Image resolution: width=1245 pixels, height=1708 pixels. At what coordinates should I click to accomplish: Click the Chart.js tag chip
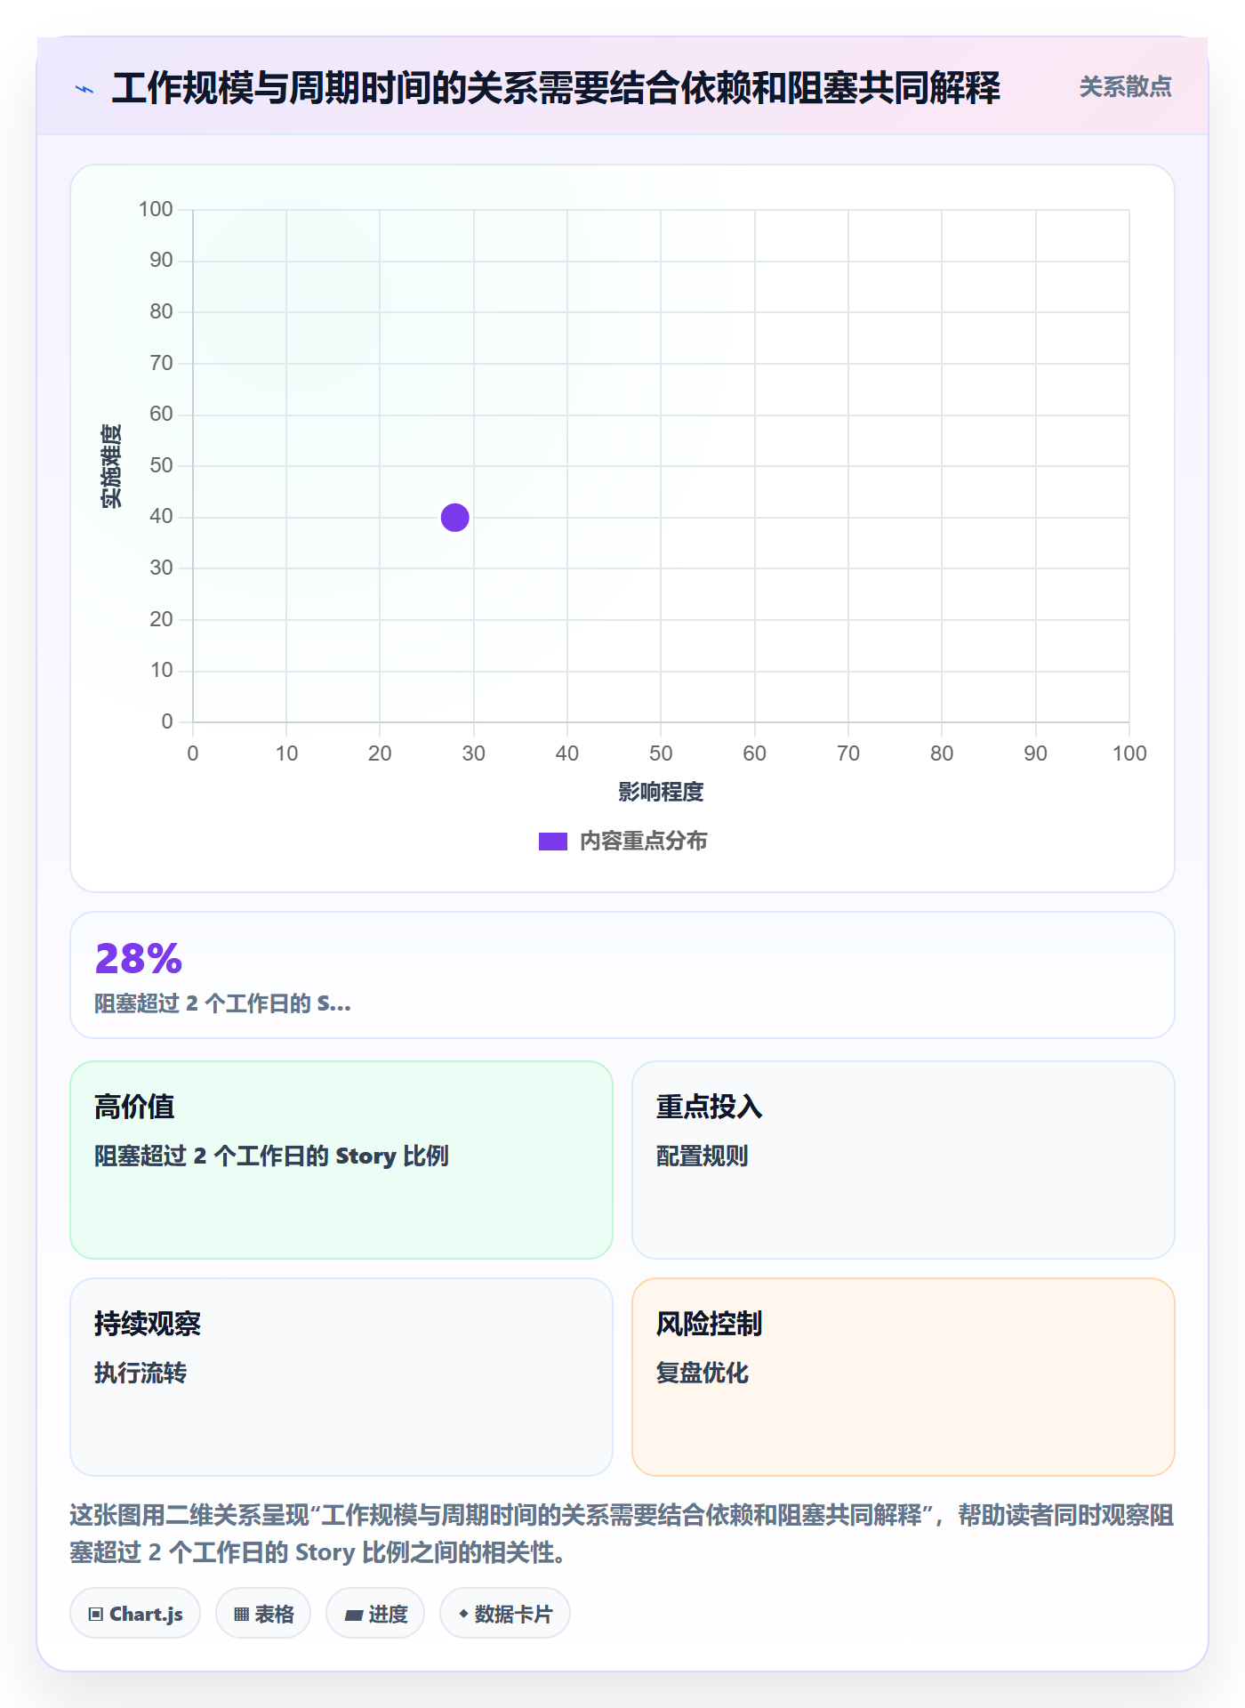point(135,1614)
